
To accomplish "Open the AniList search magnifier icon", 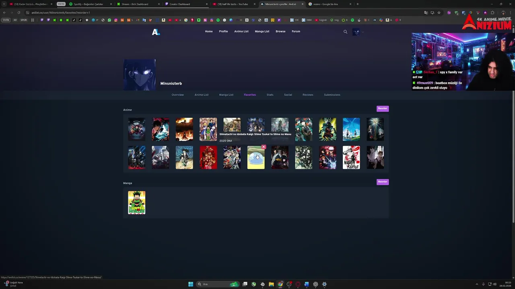I will coord(345,32).
